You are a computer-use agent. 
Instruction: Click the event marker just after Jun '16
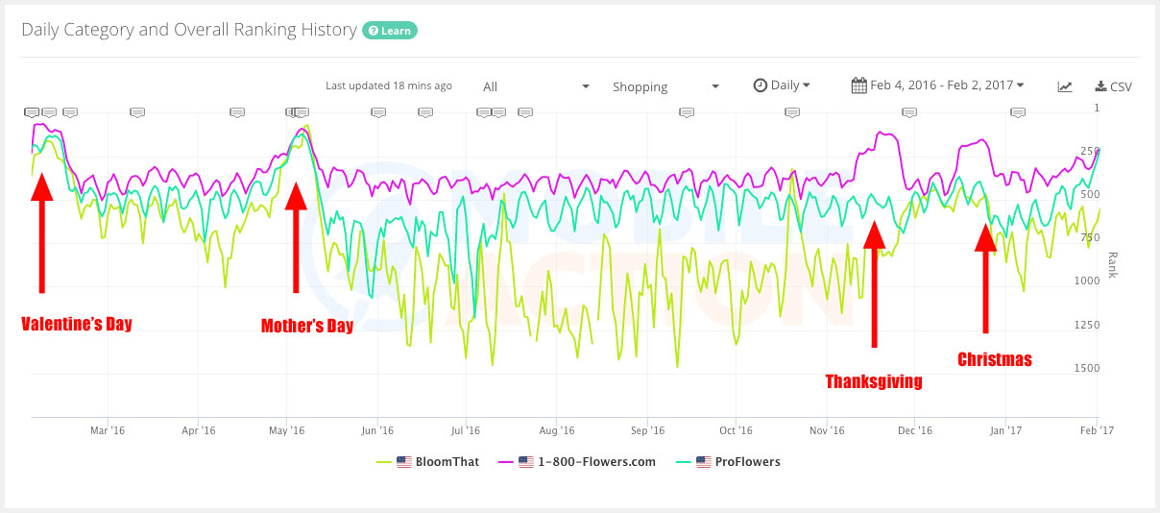coord(378,112)
